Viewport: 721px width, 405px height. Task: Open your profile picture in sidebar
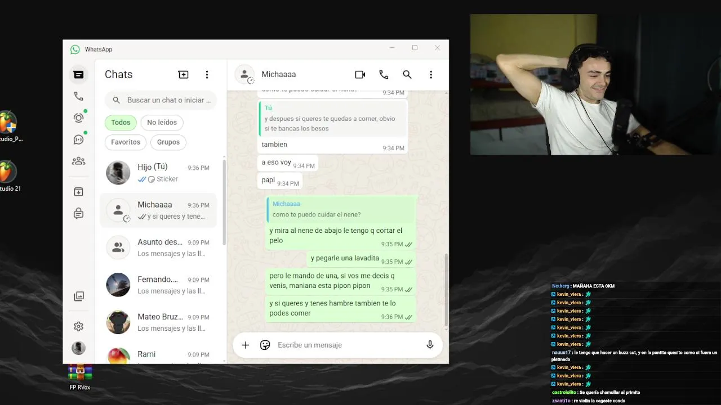[78, 348]
